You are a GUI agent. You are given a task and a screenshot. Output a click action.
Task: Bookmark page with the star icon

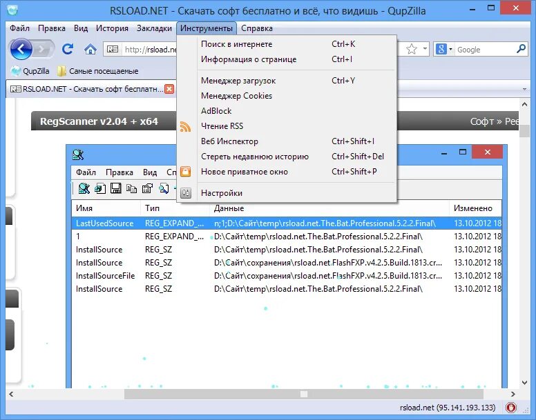[x=411, y=50]
